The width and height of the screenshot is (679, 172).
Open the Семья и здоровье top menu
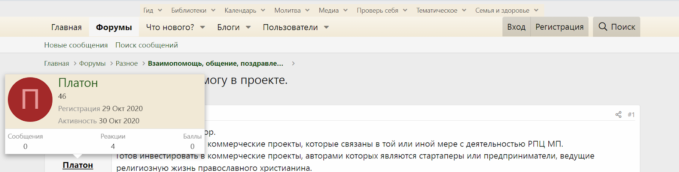(x=502, y=10)
